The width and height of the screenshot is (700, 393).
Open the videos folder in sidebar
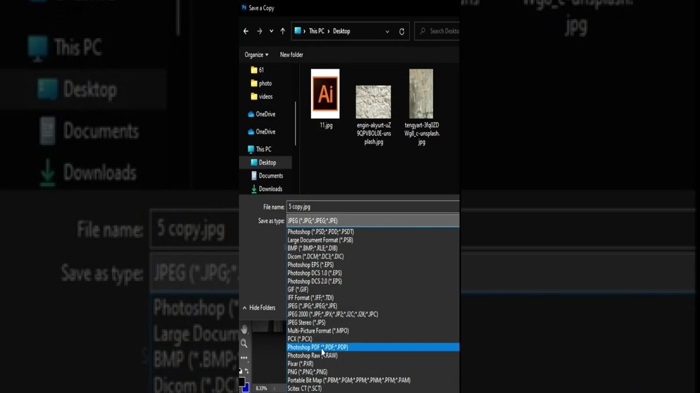(x=262, y=96)
